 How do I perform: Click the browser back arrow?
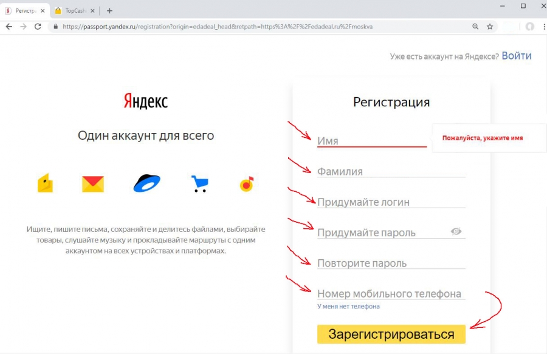click(9, 27)
